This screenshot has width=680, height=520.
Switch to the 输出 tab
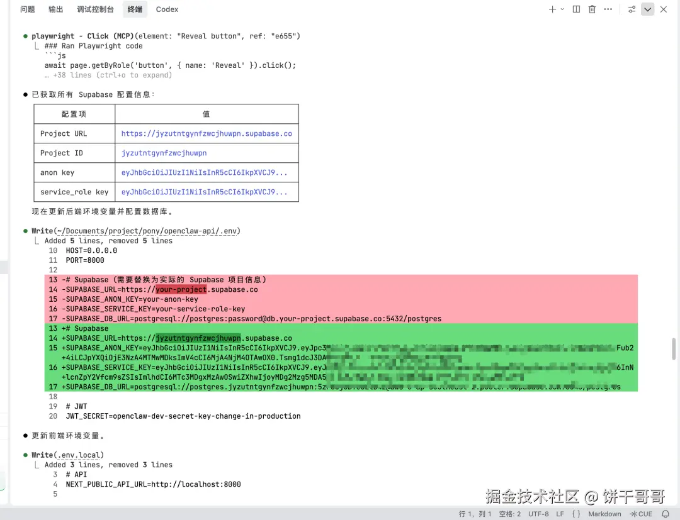(55, 9)
